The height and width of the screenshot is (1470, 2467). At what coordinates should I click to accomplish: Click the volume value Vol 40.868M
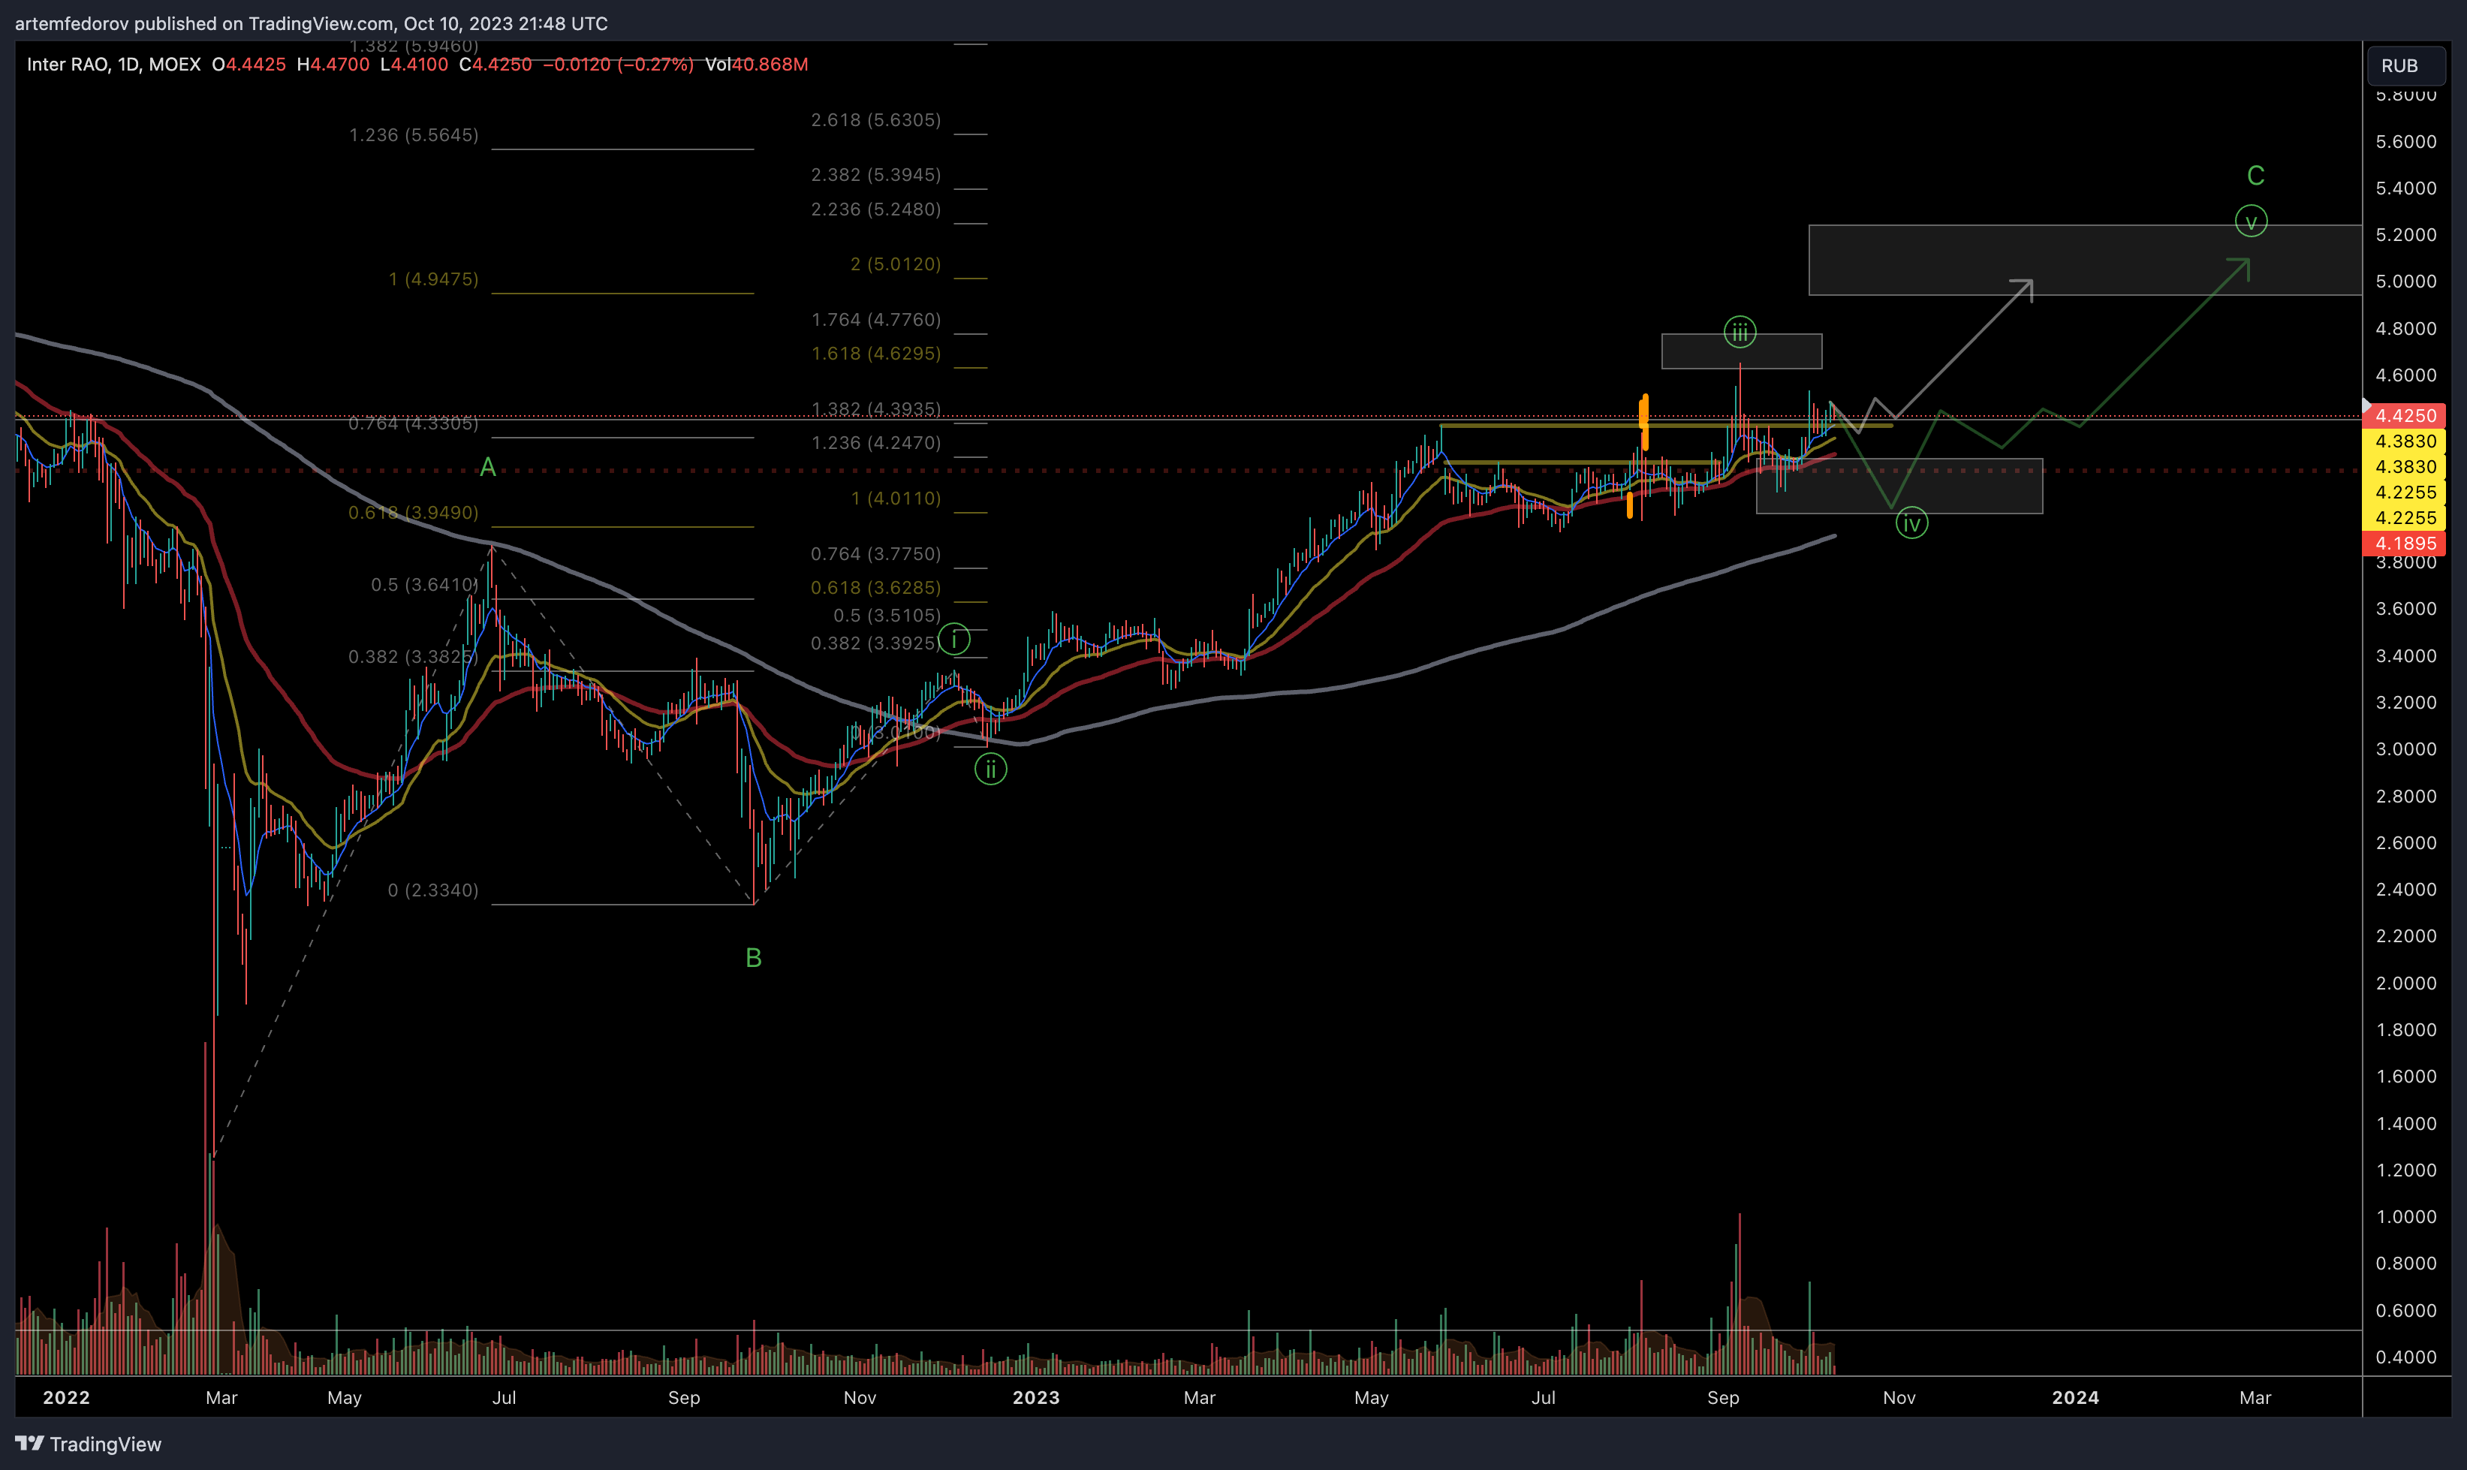tap(757, 65)
